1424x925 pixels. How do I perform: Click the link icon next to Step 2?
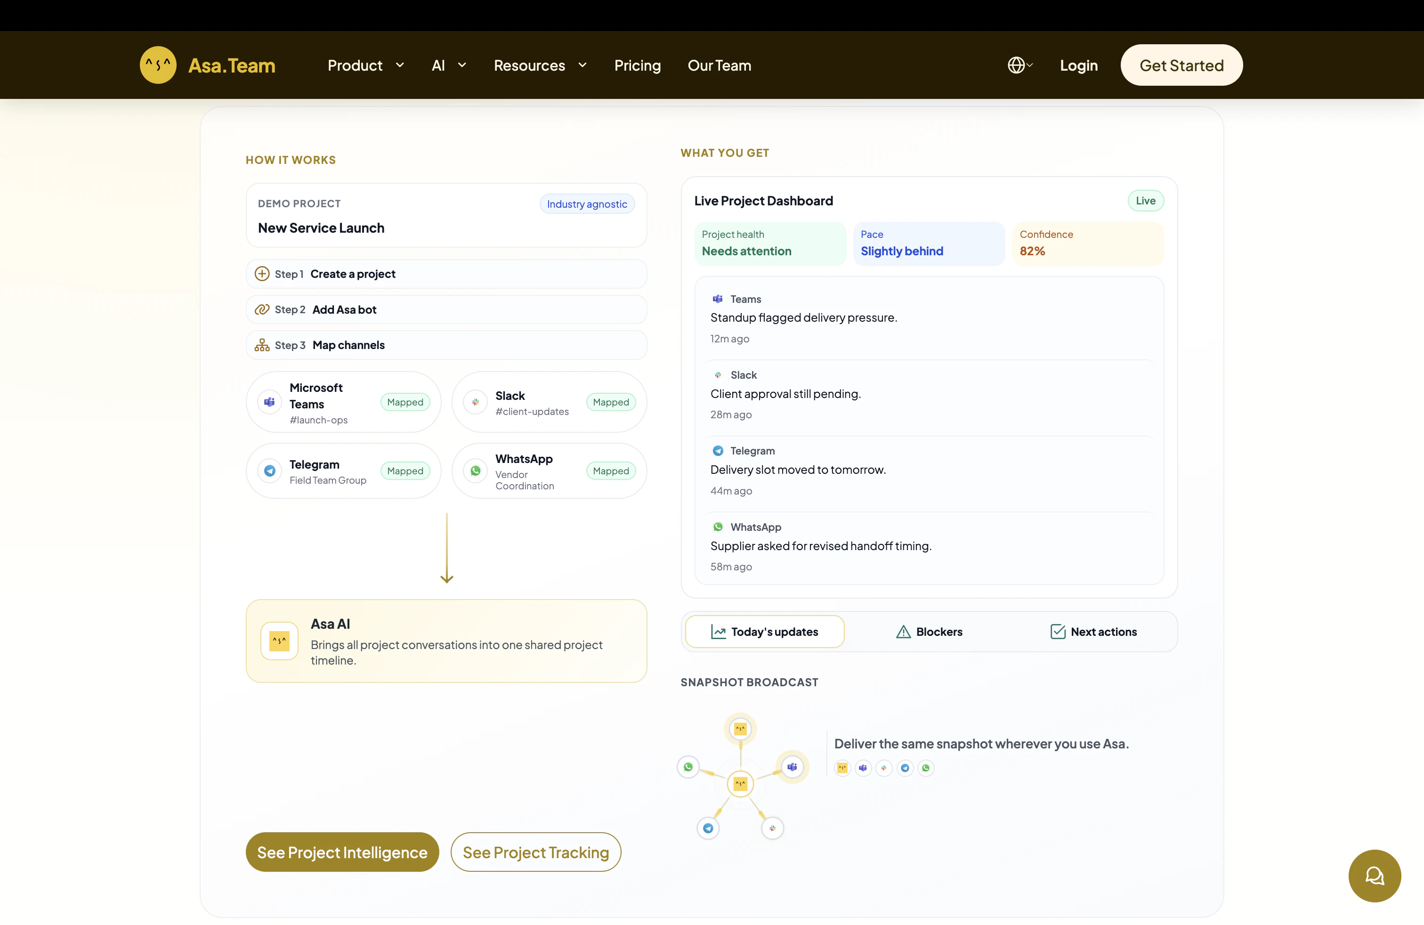point(263,309)
